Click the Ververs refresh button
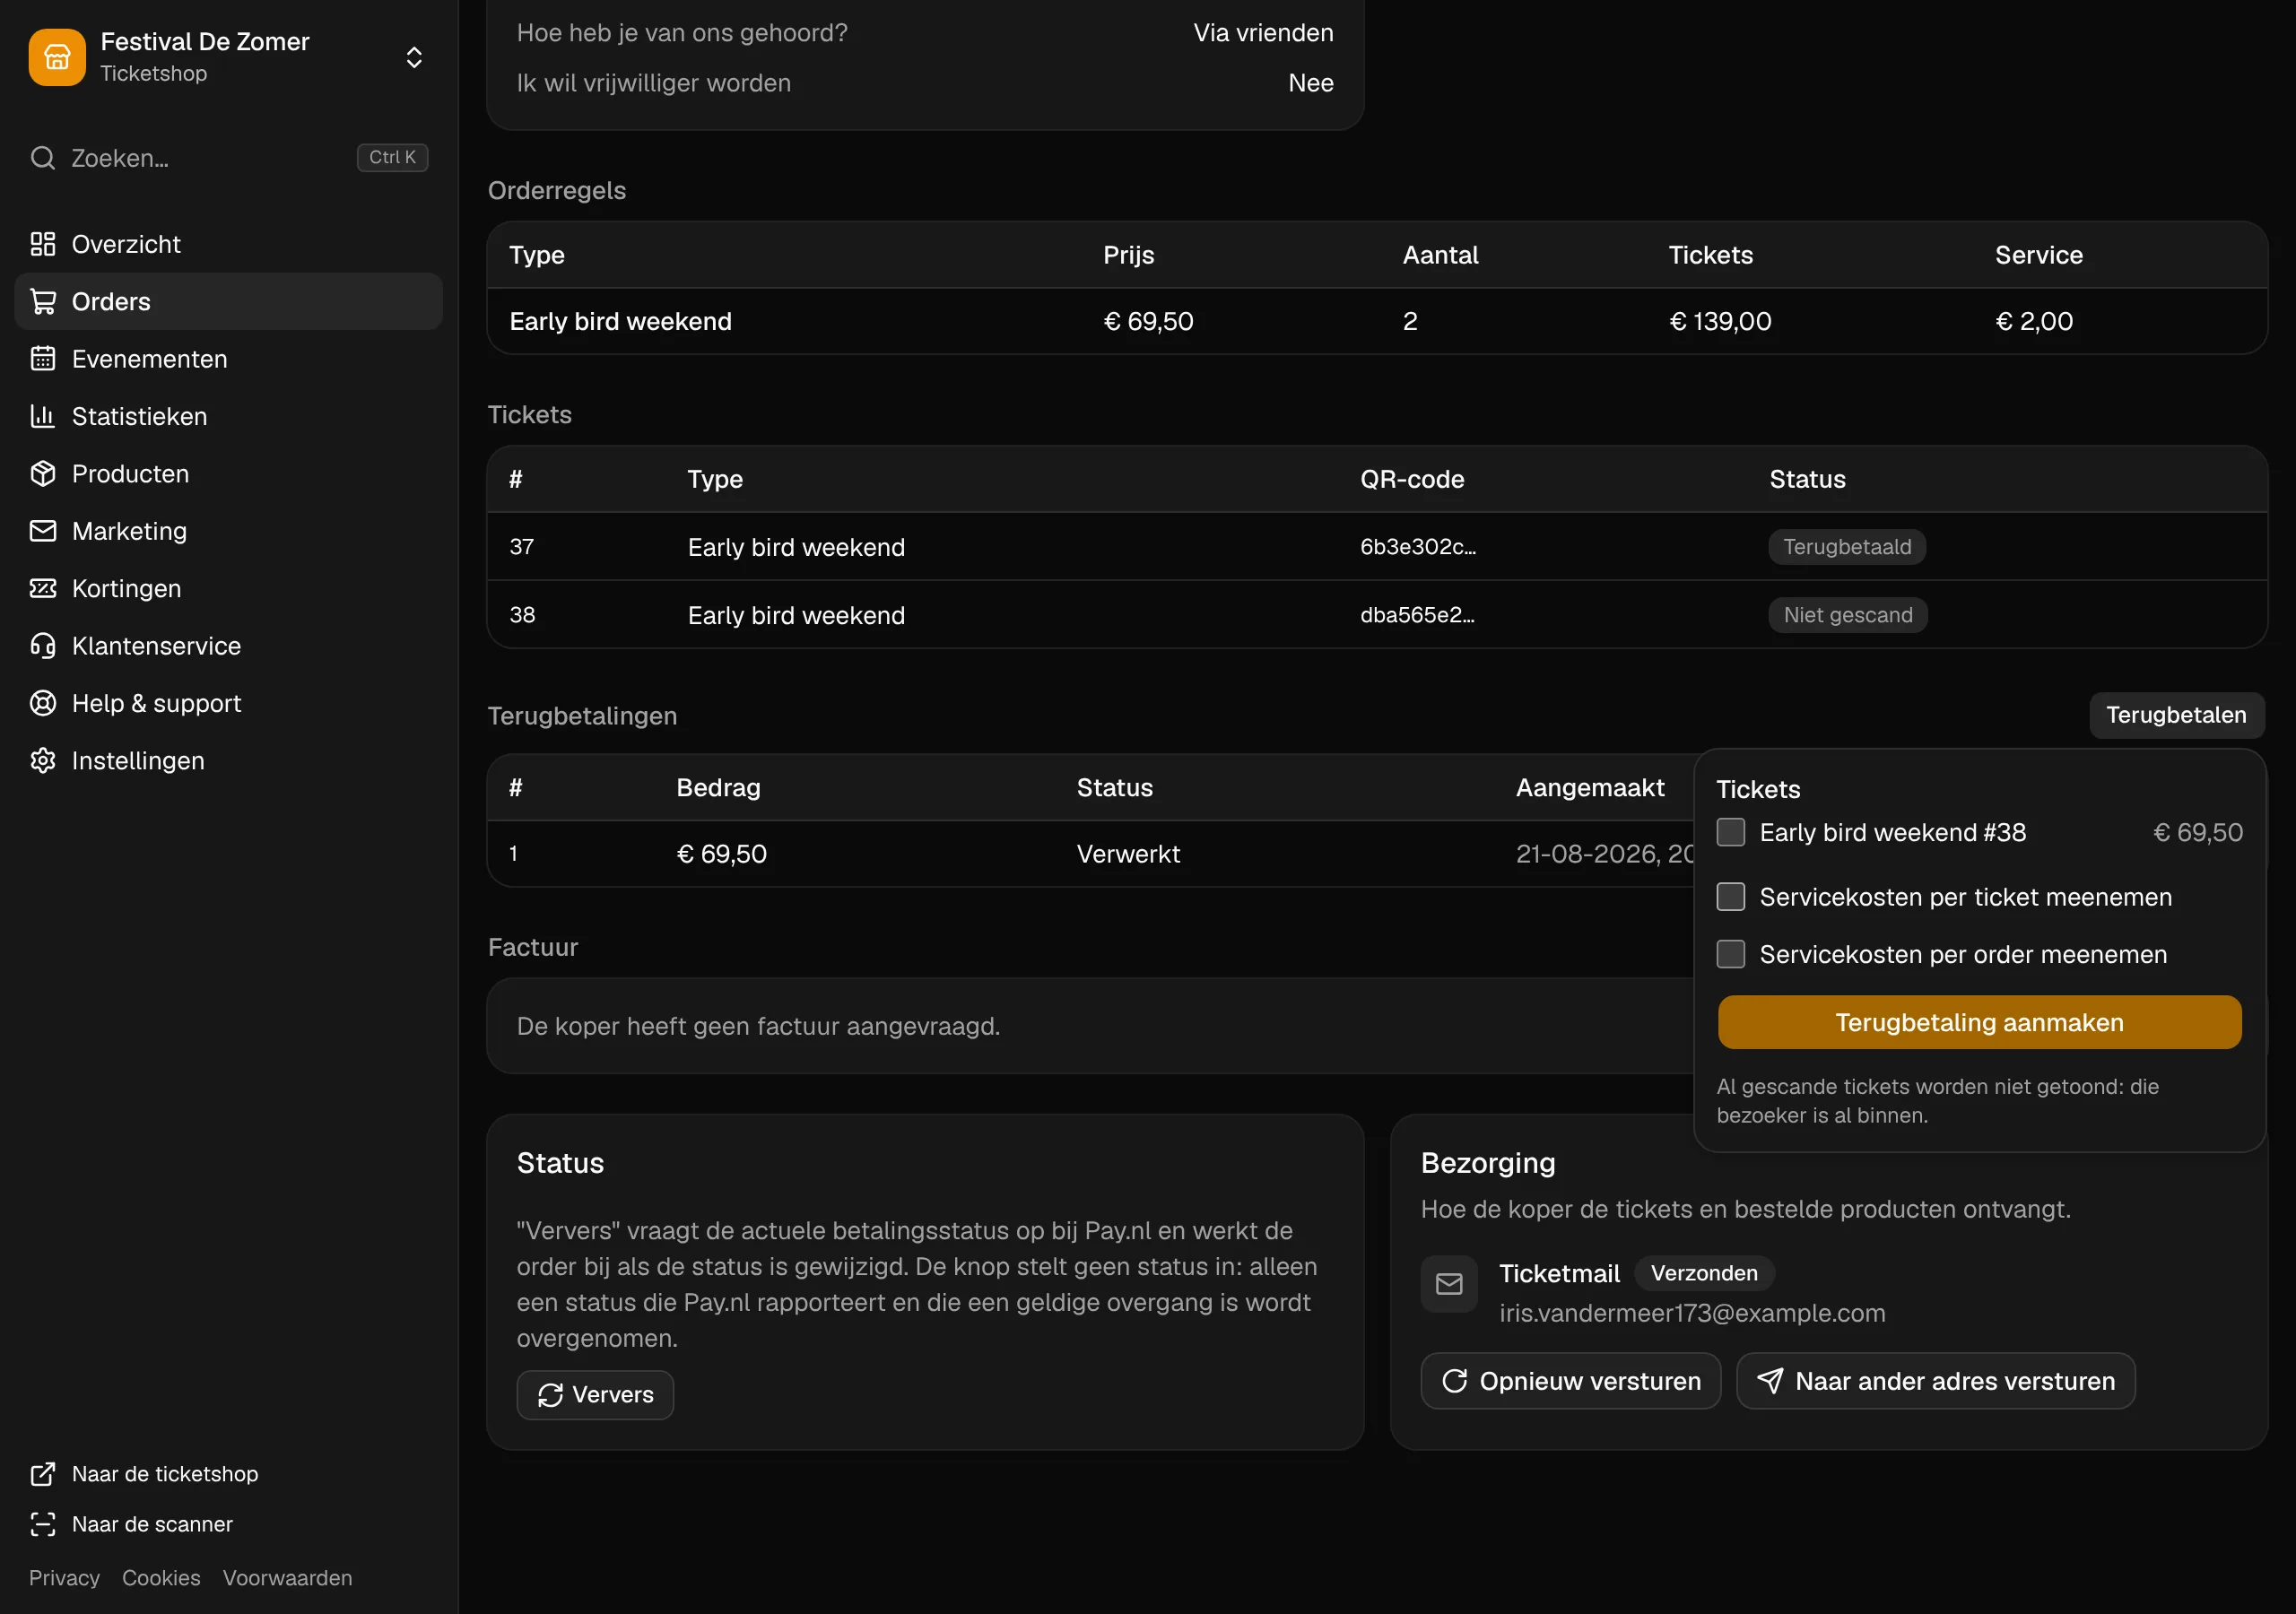2296x1614 pixels. tap(595, 1395)
